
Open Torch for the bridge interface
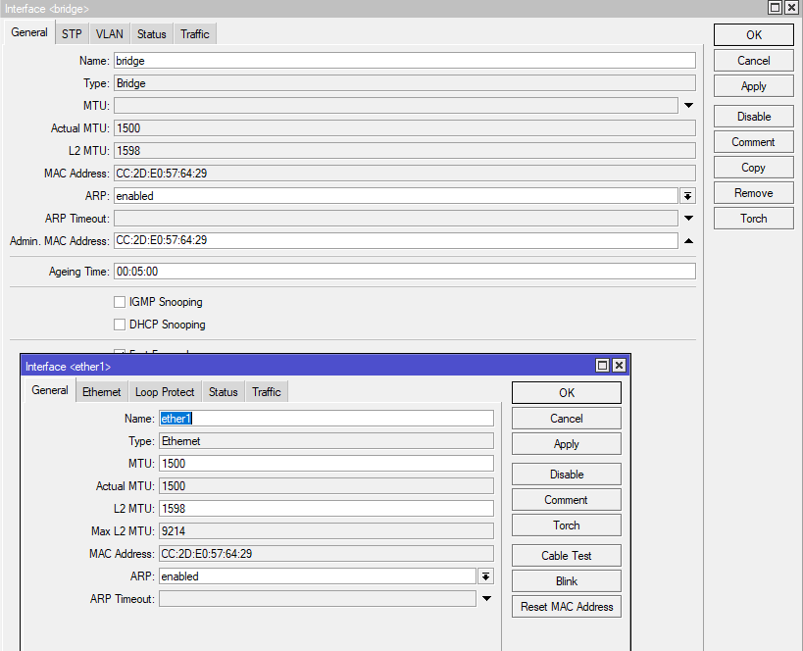pos(752,218)
